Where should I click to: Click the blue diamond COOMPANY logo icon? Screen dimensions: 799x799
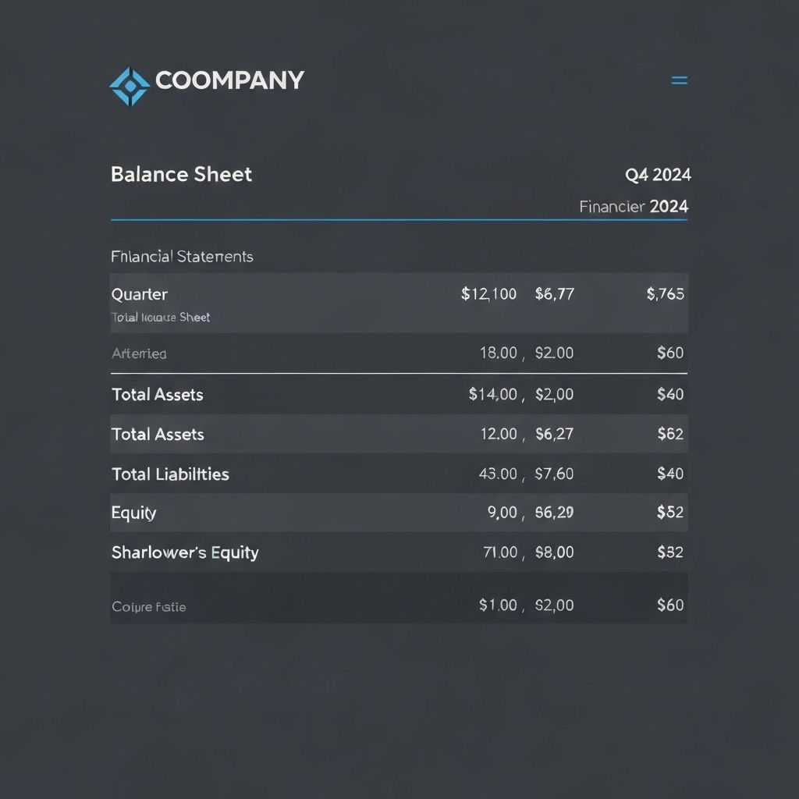129,86
